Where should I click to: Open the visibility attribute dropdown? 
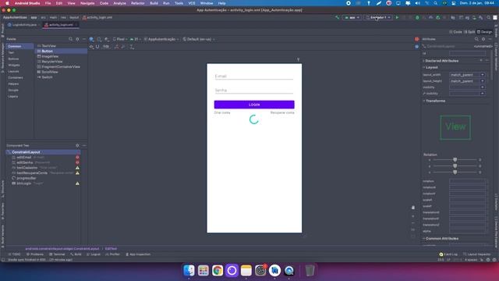pos(483,87)
